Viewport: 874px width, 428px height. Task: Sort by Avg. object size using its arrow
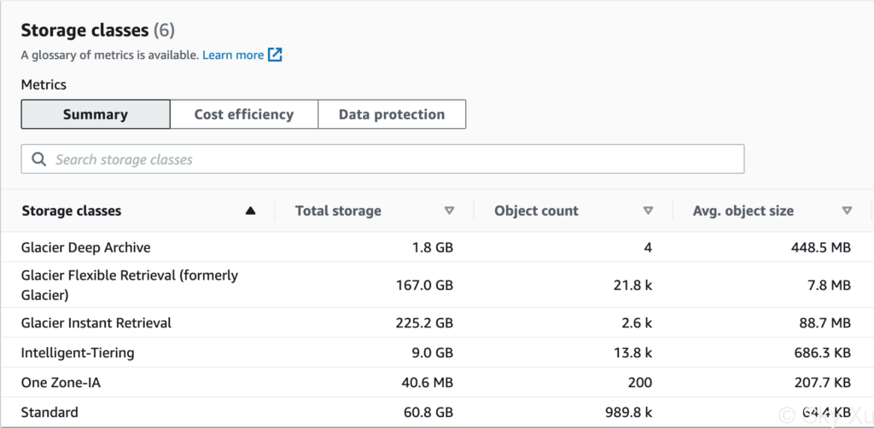point(848,211)
